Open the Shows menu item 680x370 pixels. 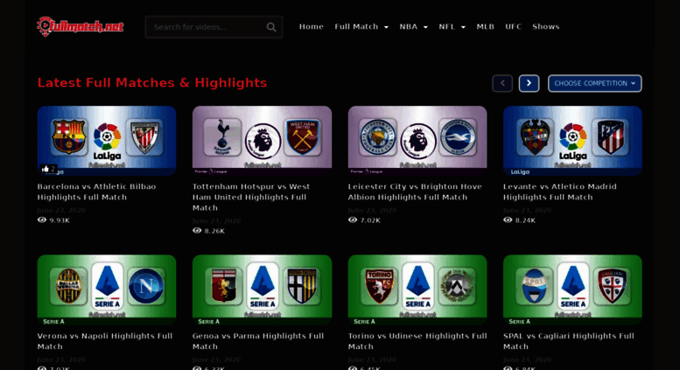(x=545, y=27)
